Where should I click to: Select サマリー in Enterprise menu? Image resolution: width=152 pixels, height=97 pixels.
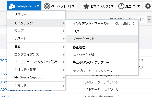tap(36, 15)
